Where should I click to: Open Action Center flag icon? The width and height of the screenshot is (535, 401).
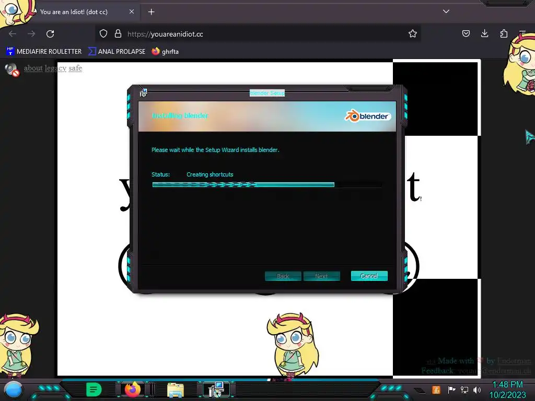click(x=451, y=390)
